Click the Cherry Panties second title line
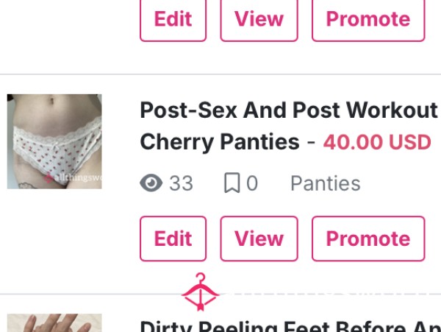 pyautogui.click(x=220, y=143)
